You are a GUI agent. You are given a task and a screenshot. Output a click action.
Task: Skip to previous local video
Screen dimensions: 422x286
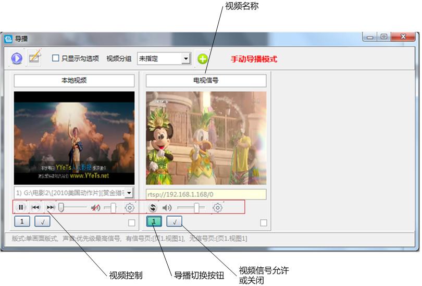[35, 207]
